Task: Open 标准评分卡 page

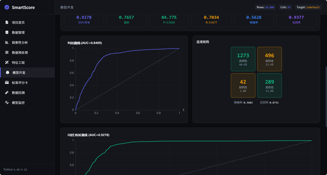Action: click(x=27, y=83)
